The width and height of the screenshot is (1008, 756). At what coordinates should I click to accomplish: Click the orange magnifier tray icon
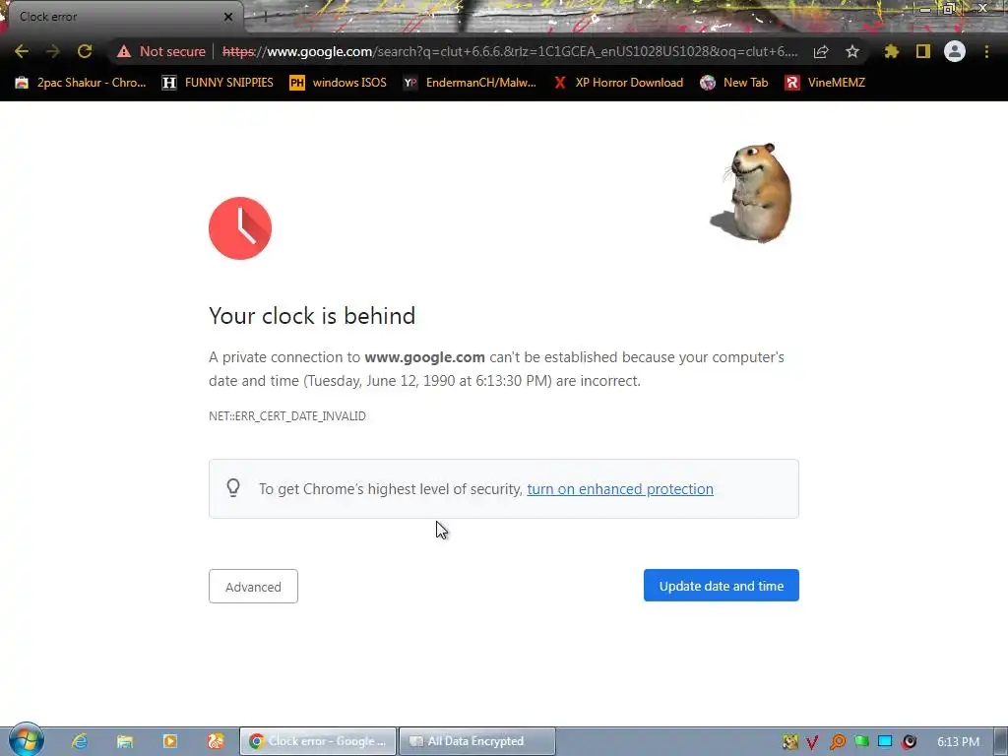837,742
